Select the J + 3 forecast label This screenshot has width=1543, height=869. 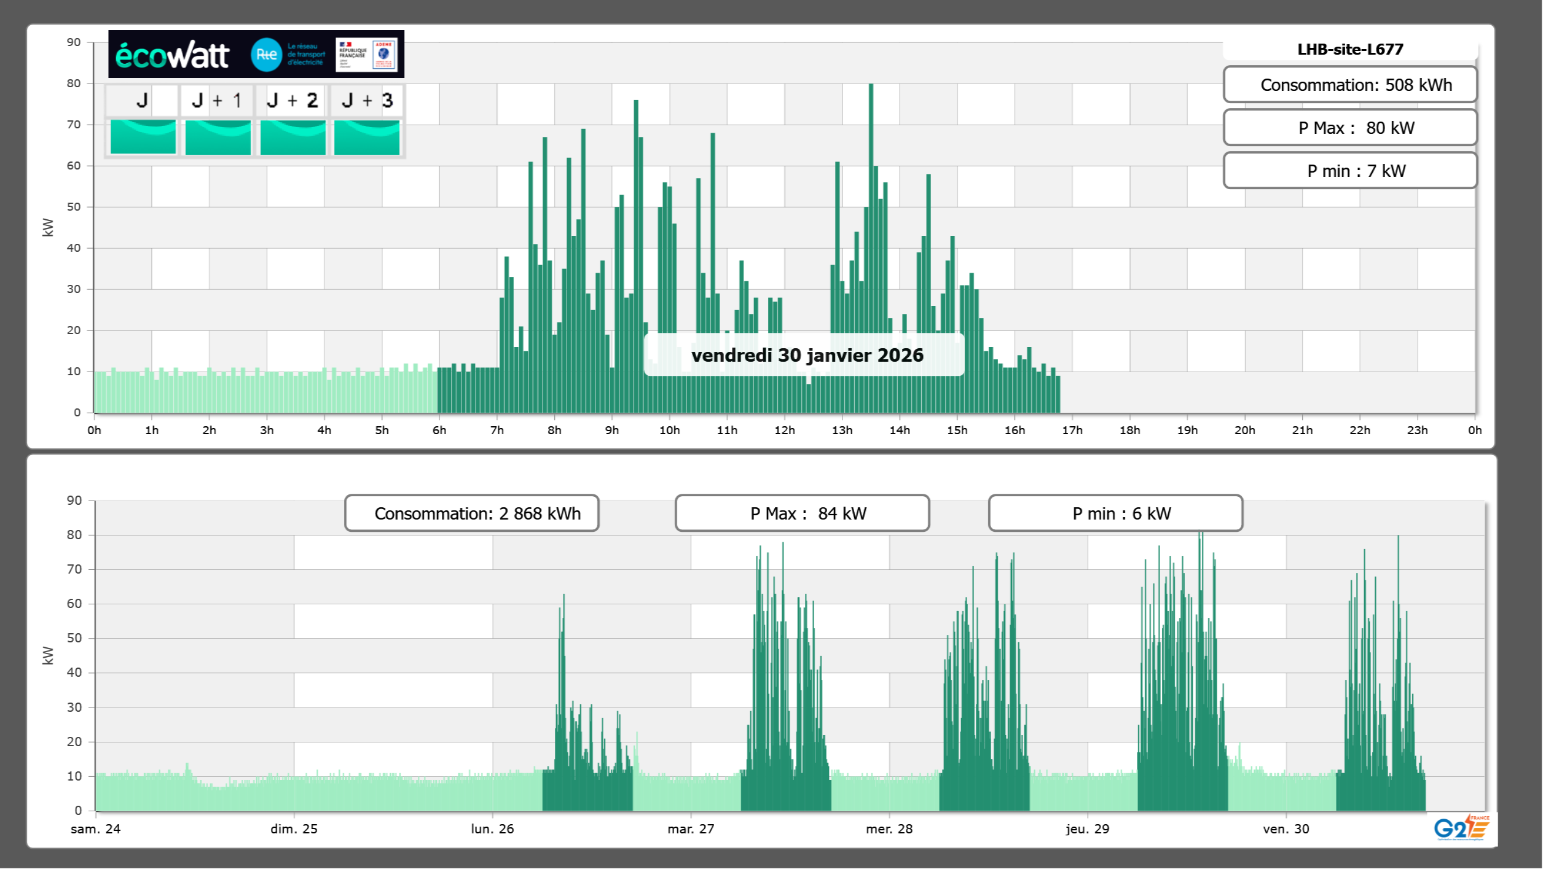(x=367, y=100)
